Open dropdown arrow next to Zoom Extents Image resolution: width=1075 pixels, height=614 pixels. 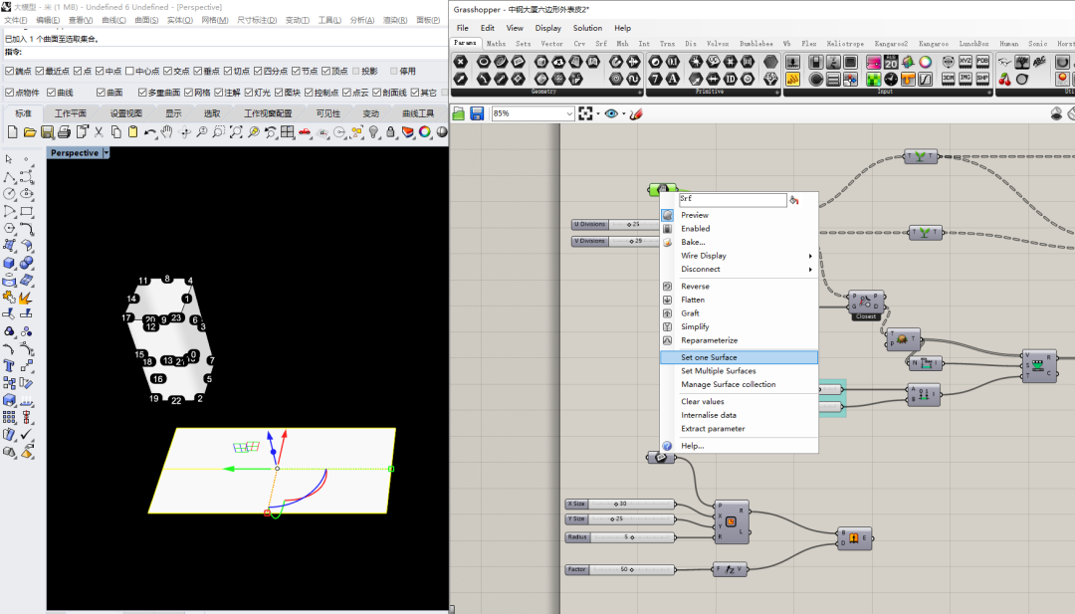point(598,113)
